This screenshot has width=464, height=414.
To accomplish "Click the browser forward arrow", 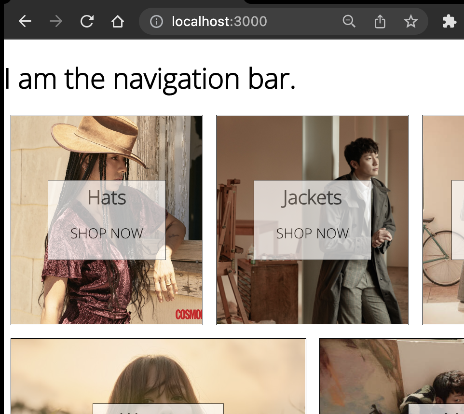I will coord(56,21).
